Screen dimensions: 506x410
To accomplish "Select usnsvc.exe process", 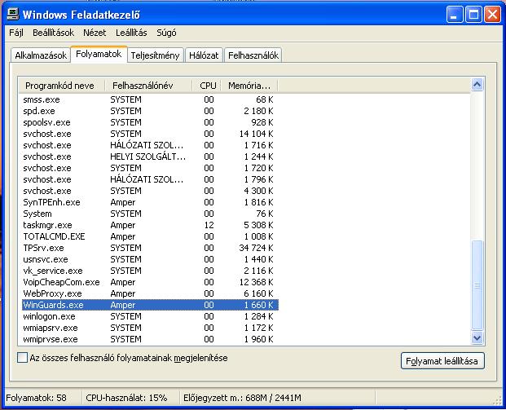I will 150,259.
